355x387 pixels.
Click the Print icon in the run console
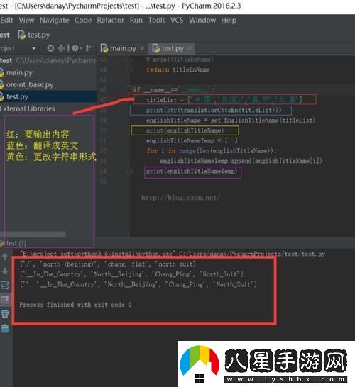(4, 314)
